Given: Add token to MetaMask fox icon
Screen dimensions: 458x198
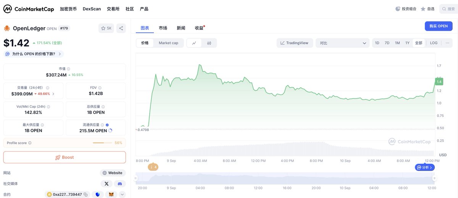Looking at the screenshot, I should 111,195.
